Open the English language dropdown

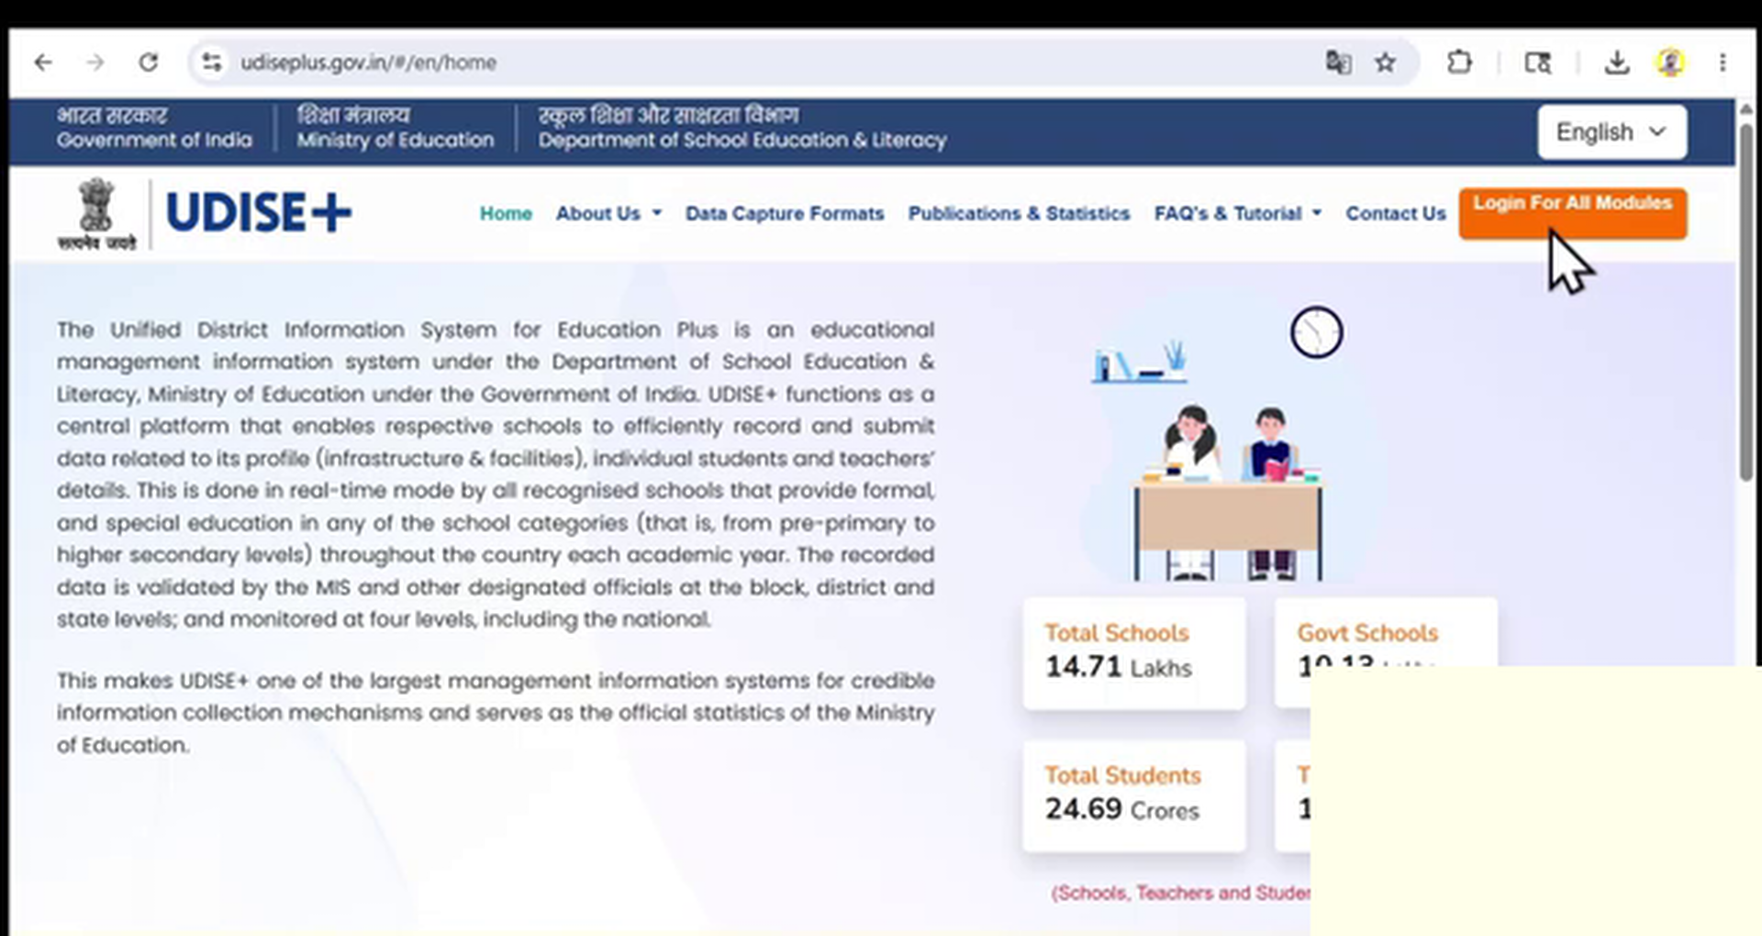1611,132
